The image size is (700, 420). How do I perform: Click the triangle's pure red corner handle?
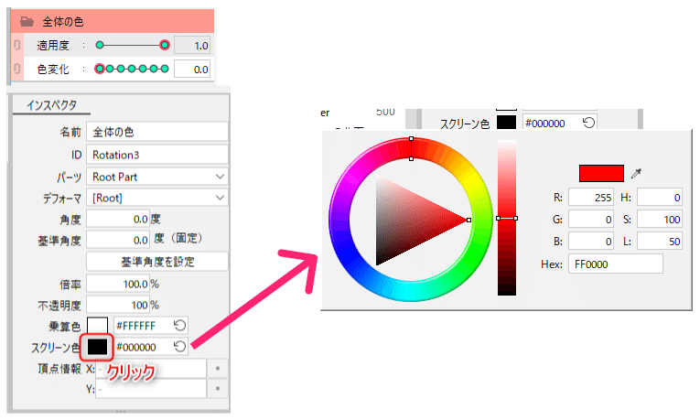[468, 220]
